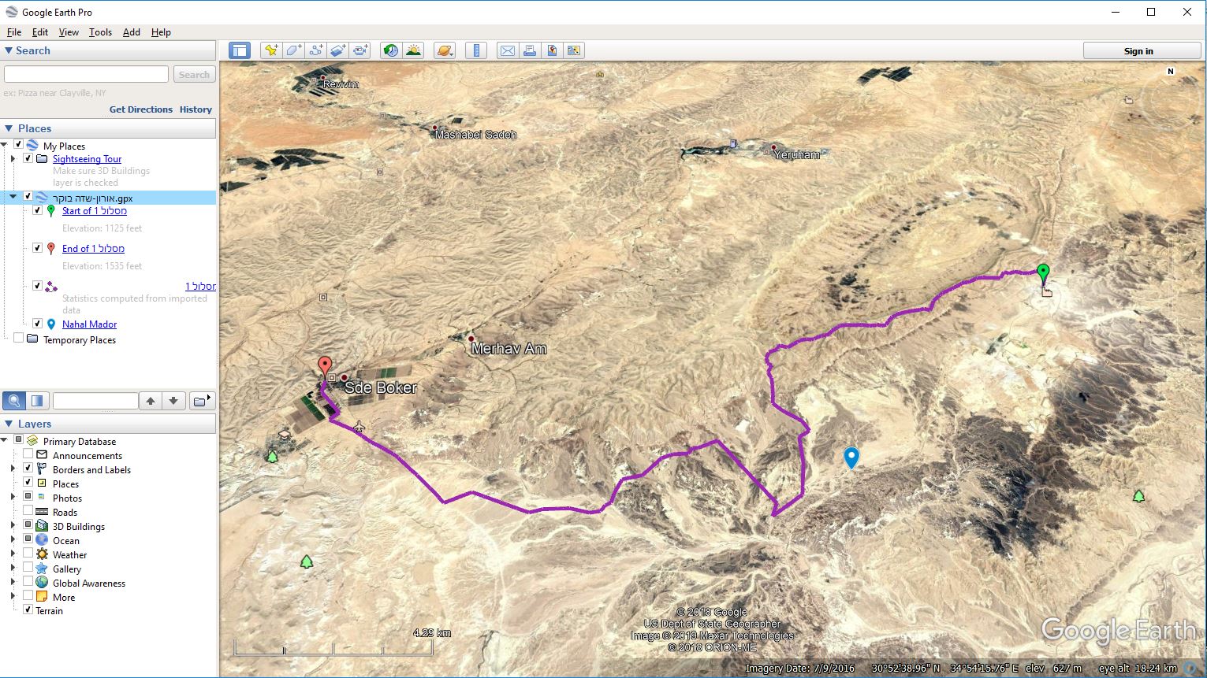This screenshot has width=1207, height=678.
Task: Click the green Start placemark on the map
Action: pos(1043,274)
